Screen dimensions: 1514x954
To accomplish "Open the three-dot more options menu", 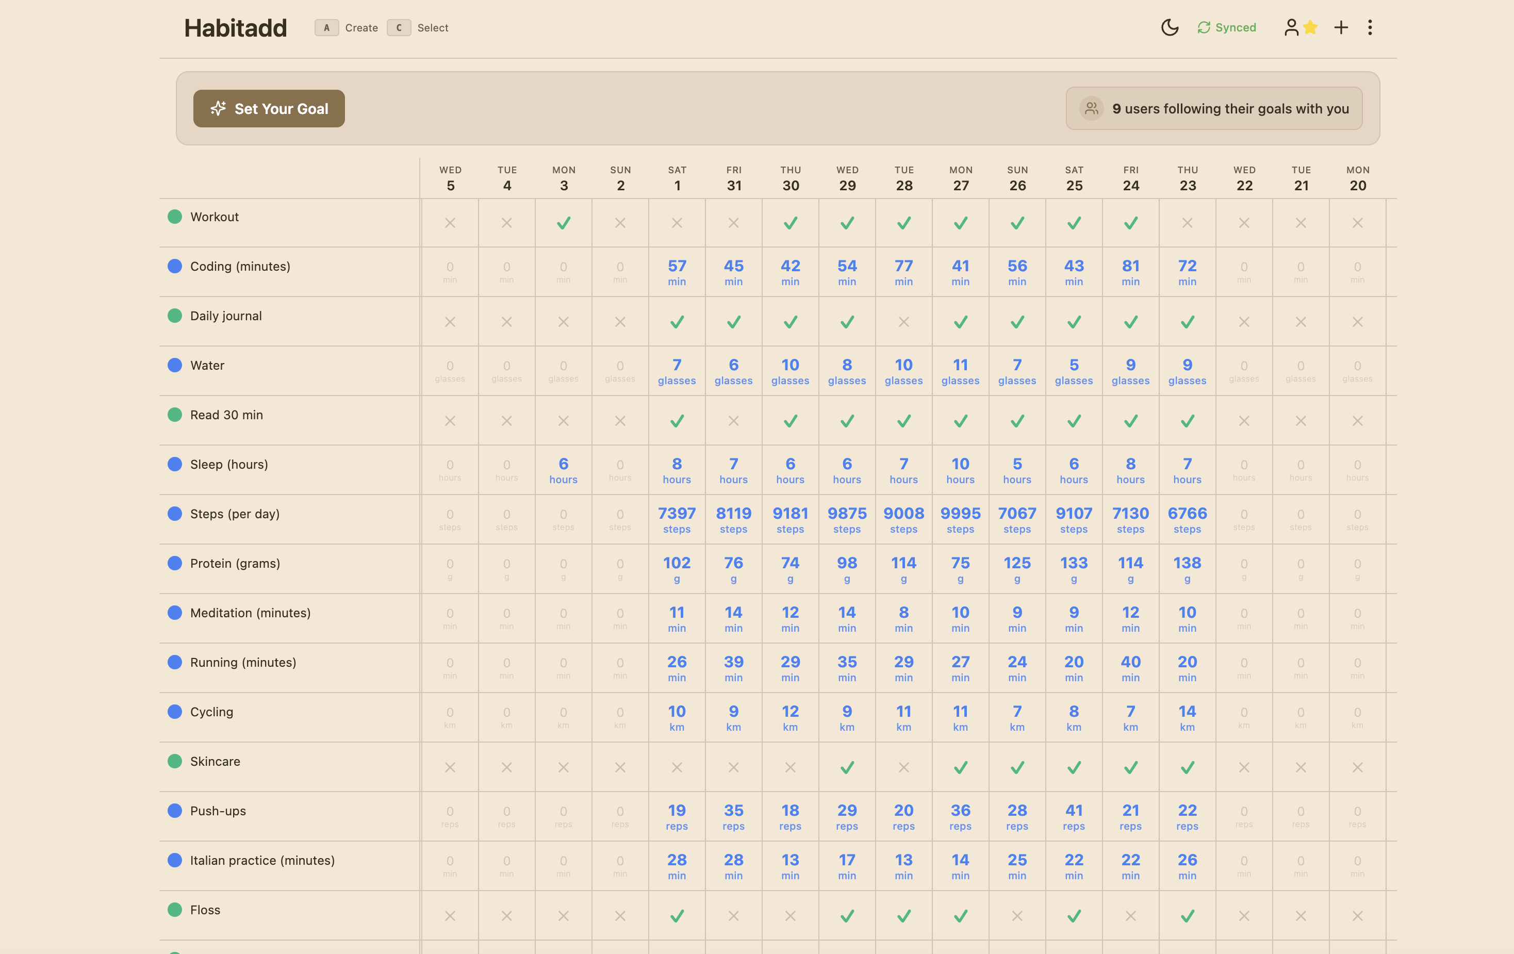I will (x=1370, y=28).
